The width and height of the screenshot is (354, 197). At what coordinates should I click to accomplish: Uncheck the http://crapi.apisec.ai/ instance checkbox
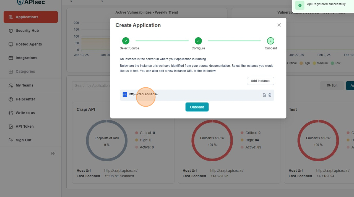pos(125,94)
